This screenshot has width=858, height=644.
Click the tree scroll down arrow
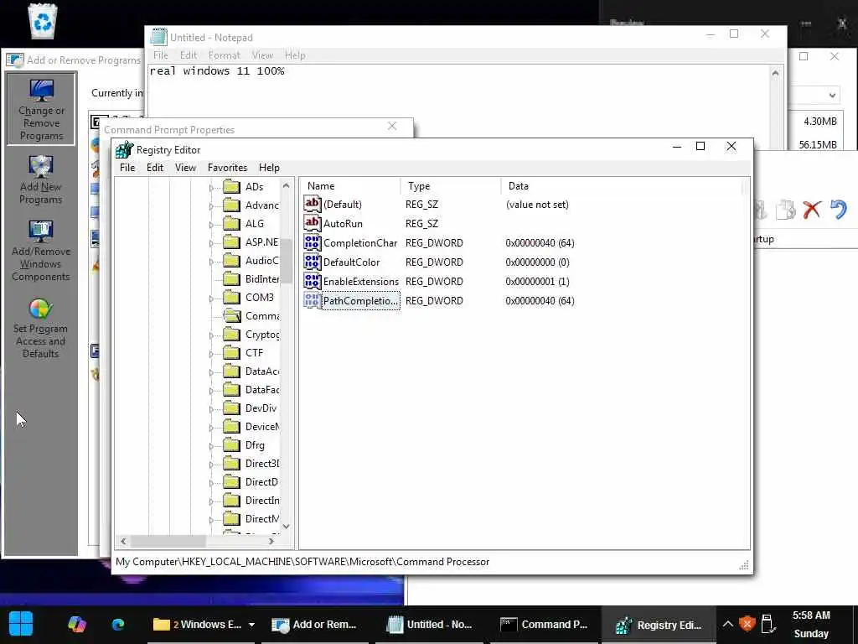[286, 527]
